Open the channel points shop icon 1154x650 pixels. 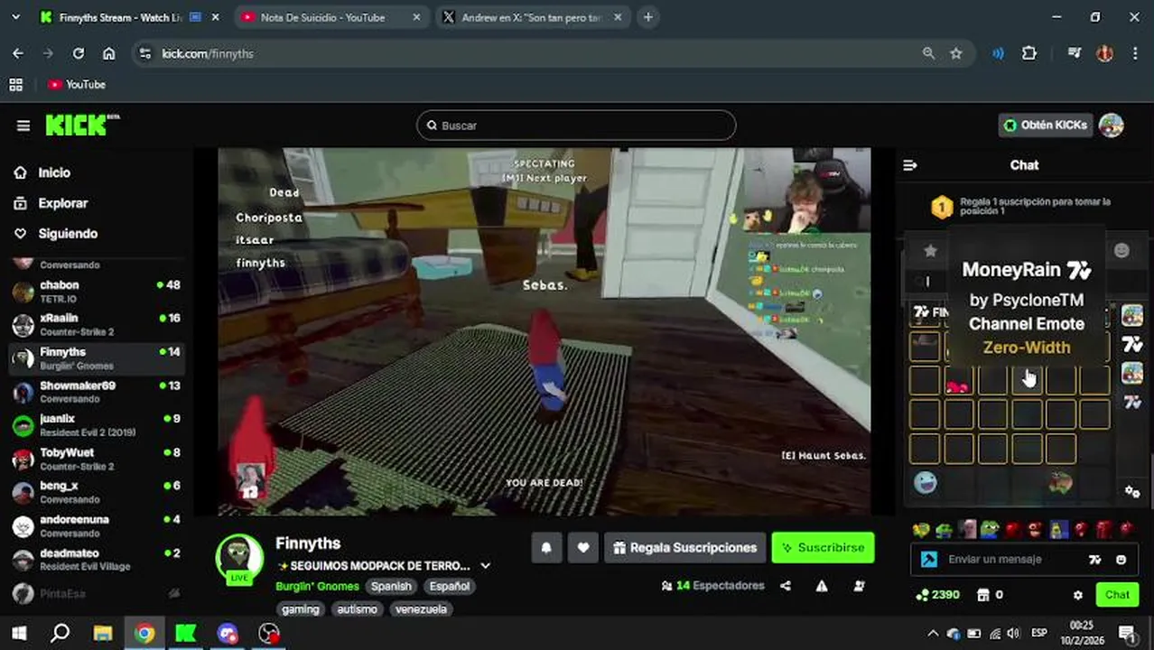(983, 595)
